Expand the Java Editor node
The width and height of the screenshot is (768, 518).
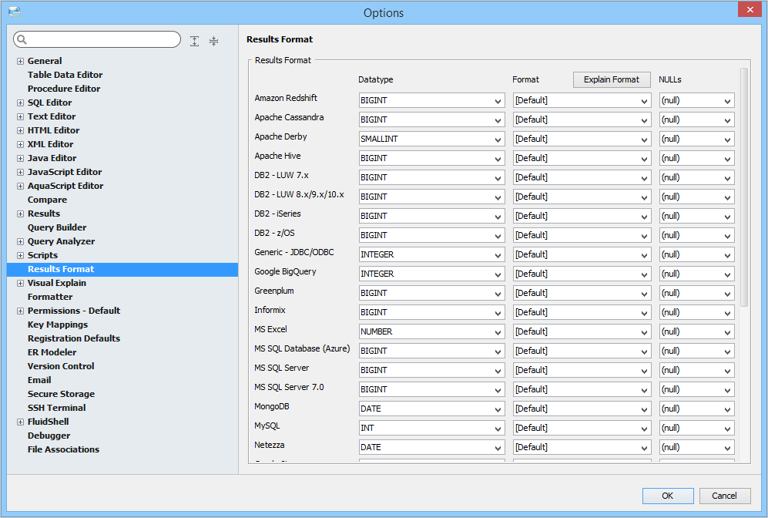(x=20, y=158)
